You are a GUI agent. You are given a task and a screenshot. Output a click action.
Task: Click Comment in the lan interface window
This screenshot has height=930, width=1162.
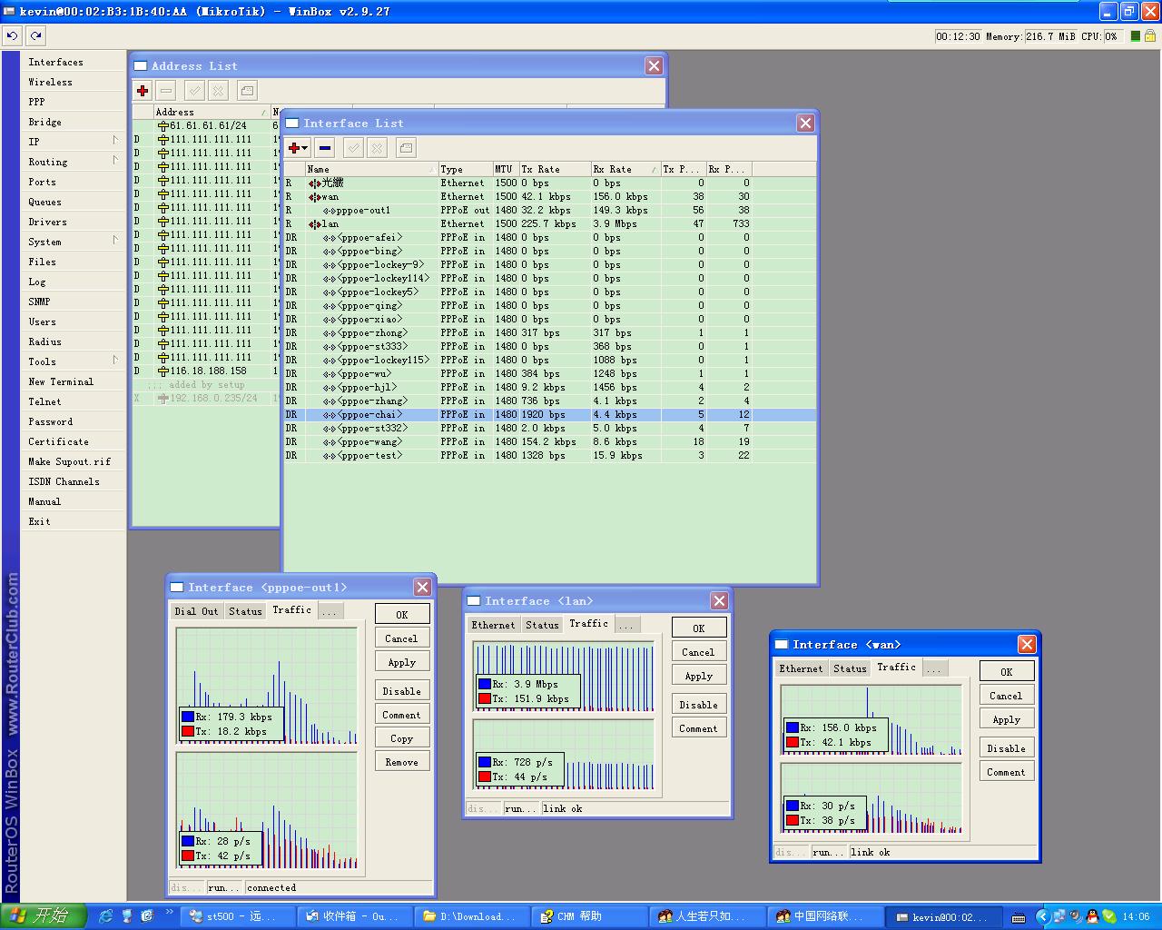(x=699, y=727)
